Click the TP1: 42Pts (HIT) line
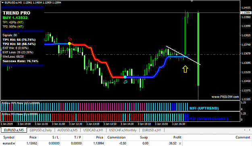Screen dimensions: 252x146 coord(13,22)
